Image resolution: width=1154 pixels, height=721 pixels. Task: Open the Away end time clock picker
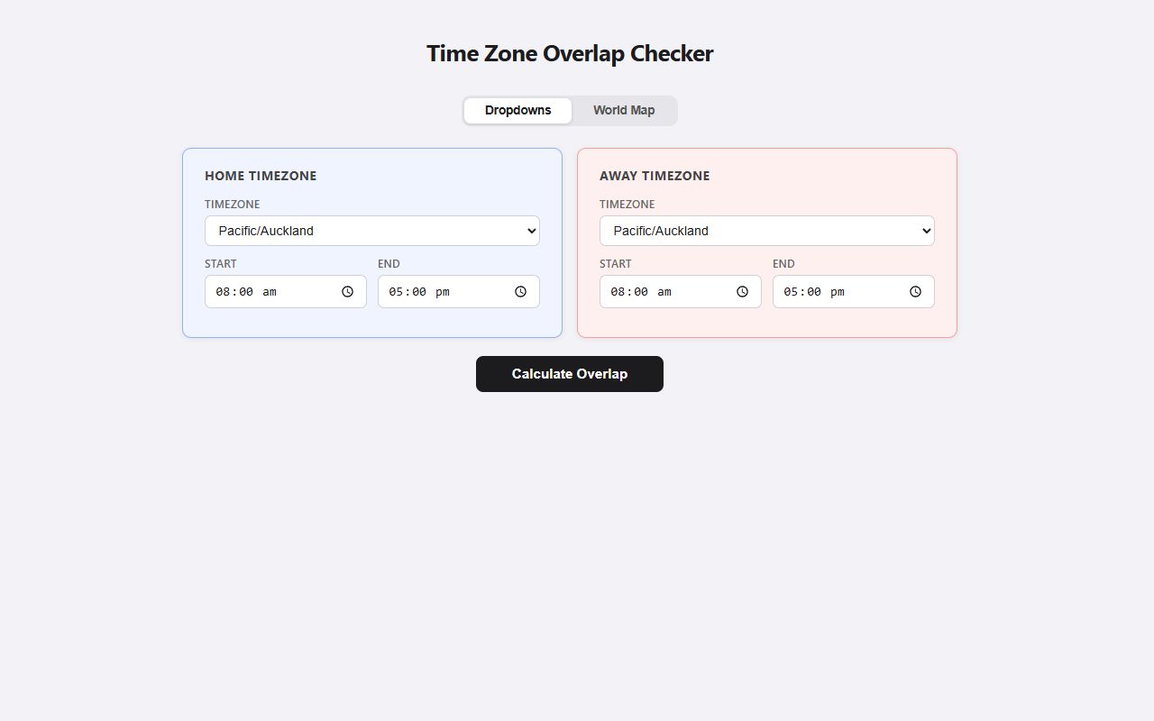pos(915,291)
